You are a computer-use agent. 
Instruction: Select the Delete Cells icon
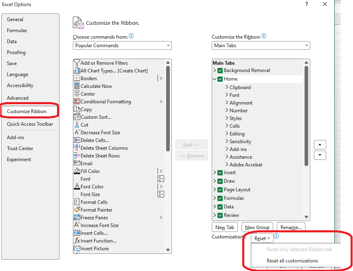(77, 140)
